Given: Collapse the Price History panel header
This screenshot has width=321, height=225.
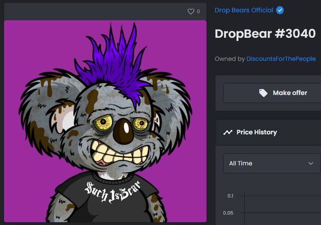Looking at the screenshot, I should pos(268,132).
